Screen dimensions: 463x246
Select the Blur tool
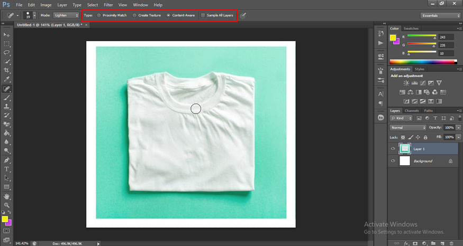pos(6,141)
